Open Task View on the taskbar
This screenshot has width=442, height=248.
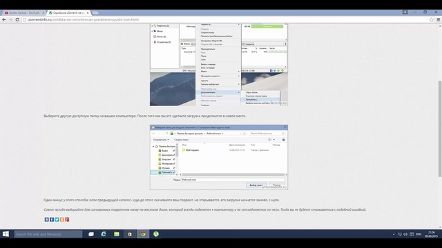(x=91, y=234)
